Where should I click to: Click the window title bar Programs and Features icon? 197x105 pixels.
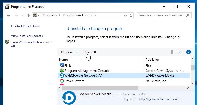pos(7,7)
